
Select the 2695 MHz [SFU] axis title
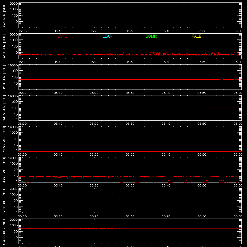[x=4, y=139]
